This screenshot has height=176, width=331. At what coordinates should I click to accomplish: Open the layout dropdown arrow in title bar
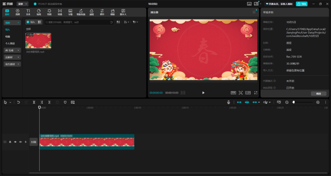pyautogui.click(x=261, y=4)
